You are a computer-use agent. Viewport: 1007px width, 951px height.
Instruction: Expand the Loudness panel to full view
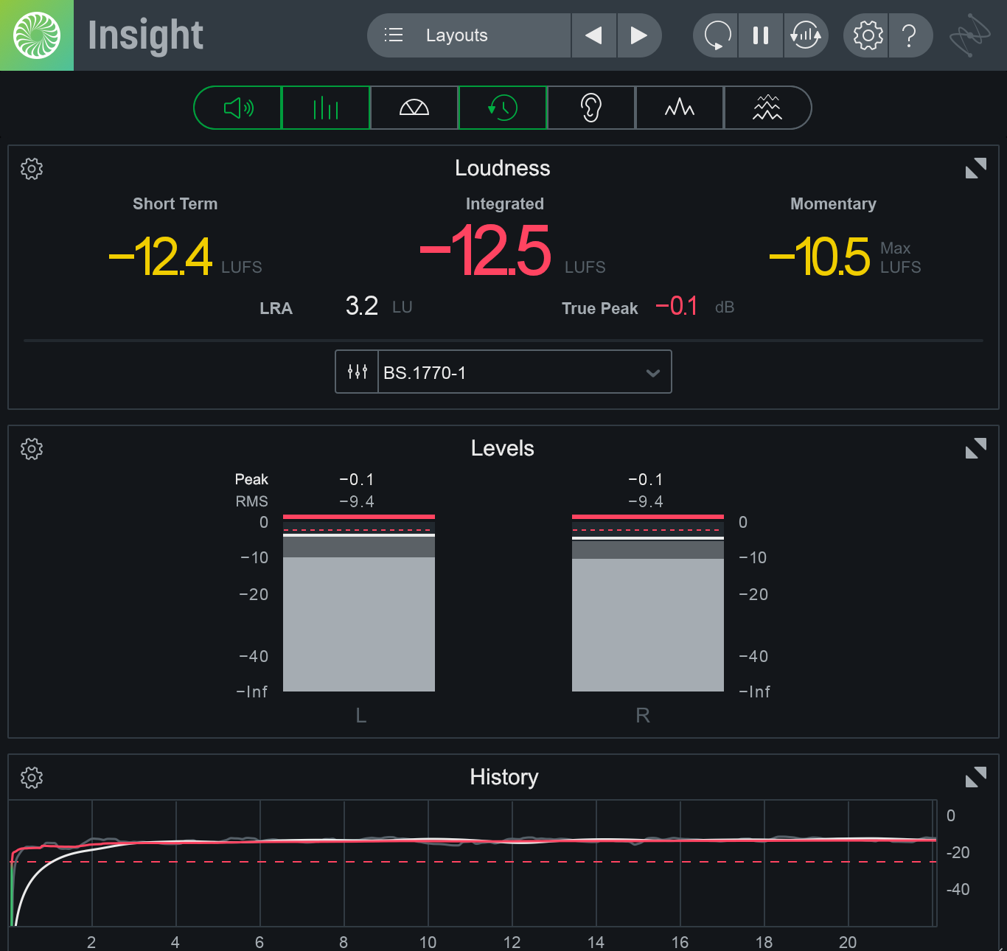point(975,168)
